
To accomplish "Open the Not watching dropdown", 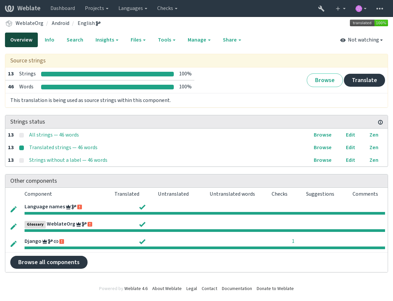I will pos(361,40).
